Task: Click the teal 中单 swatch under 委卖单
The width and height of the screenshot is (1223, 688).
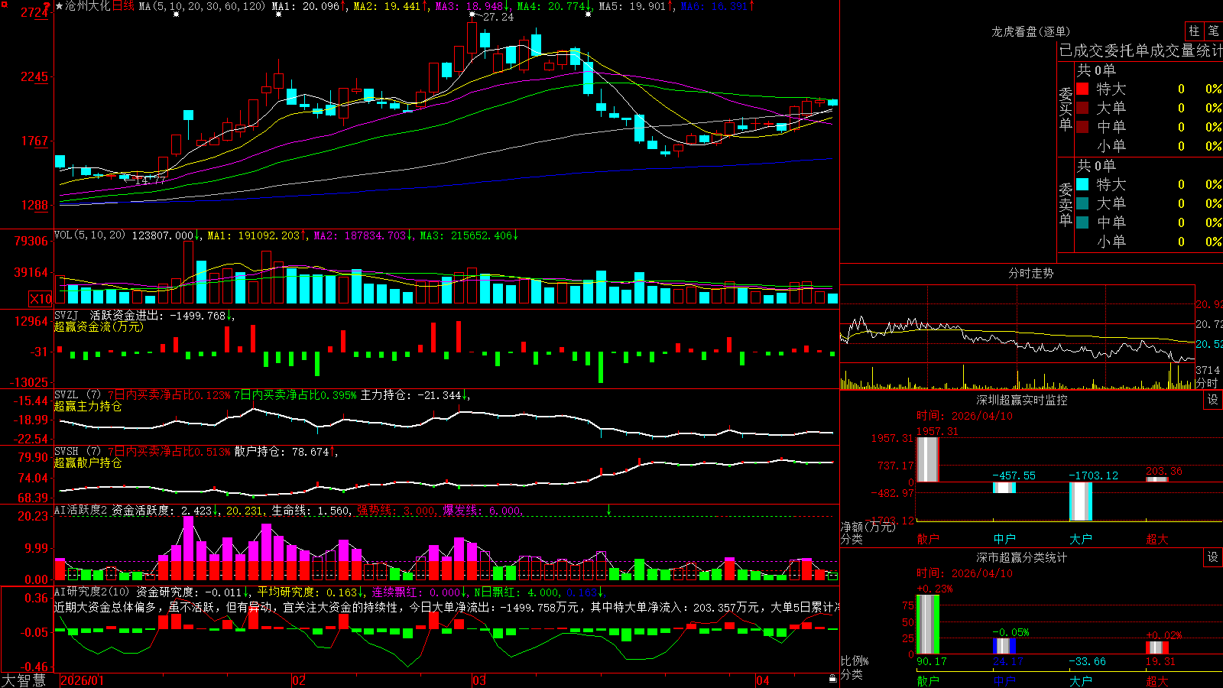Action: coord(1082,222)
